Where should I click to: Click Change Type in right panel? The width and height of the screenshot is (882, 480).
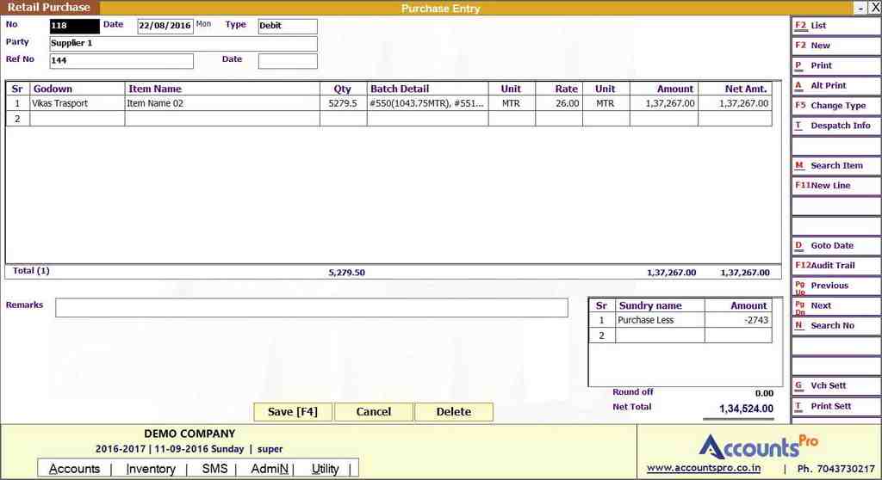coord(835,106)
